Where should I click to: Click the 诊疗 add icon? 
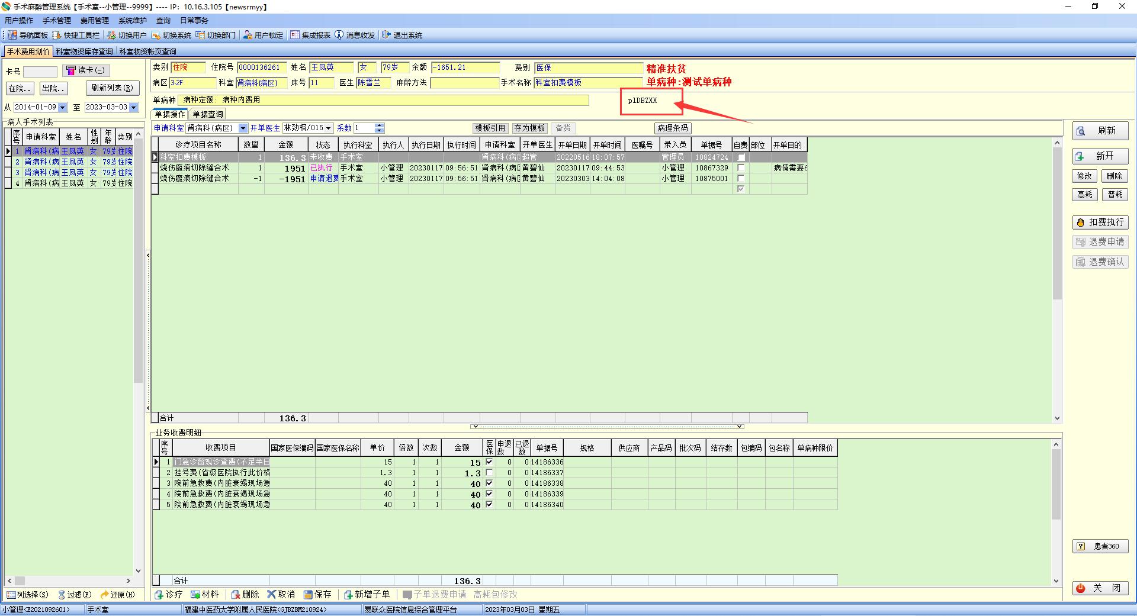[159, 595]
